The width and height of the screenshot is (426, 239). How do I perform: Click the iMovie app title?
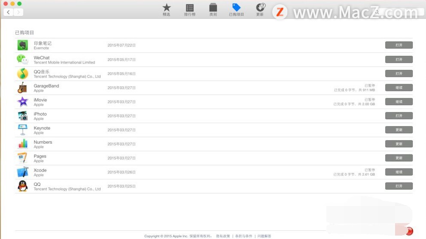[40, 100]
